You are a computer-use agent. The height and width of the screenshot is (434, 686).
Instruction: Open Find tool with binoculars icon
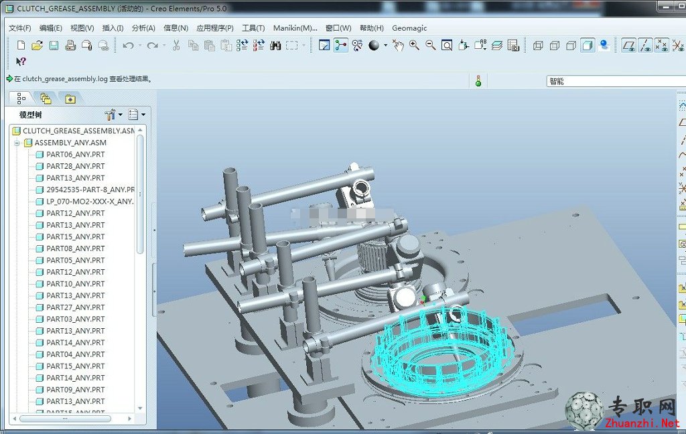click(275, 45)
